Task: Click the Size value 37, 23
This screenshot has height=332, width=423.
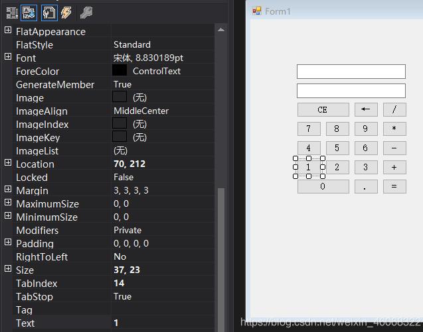Action: tap(127, 270)
